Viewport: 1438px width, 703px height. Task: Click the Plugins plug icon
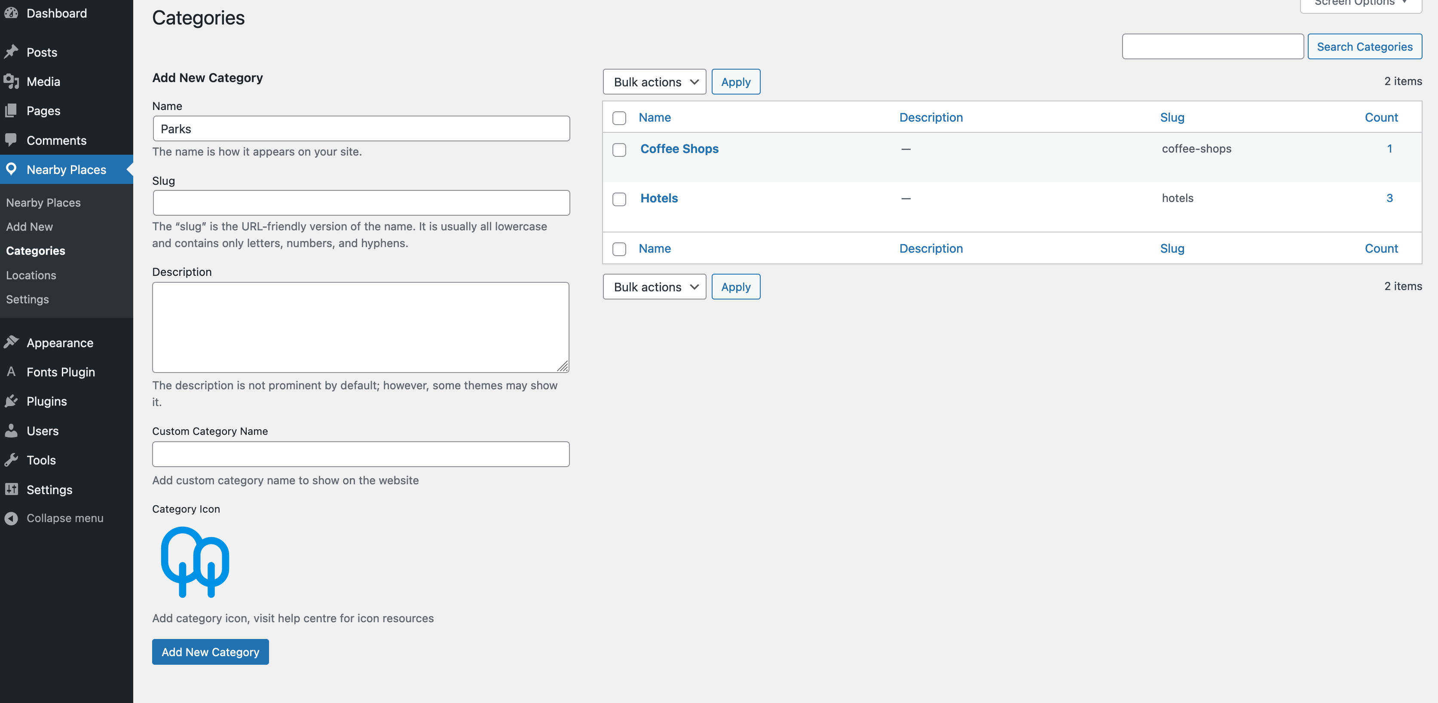coord(11,400)
